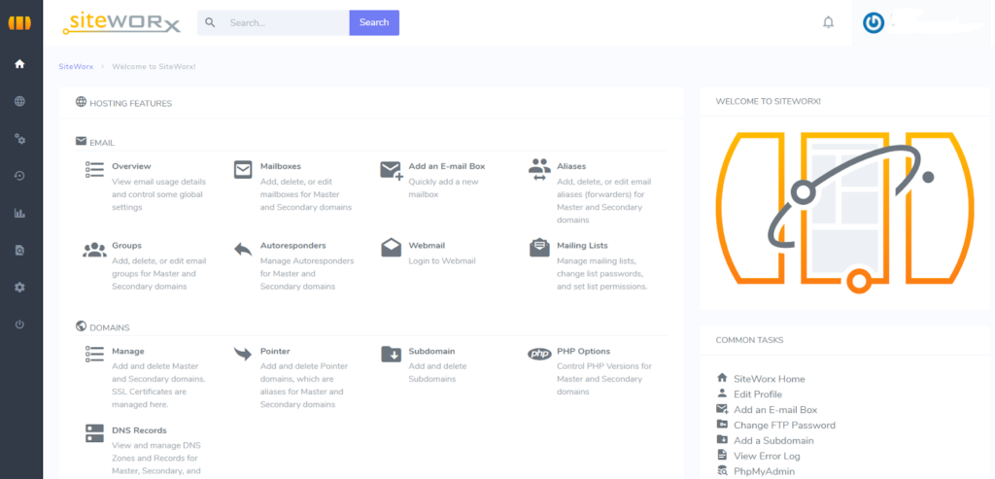Viewport: 995px width, 479px height.
Task: Open the bar chart statistics icon in sidebar
Action: click(19, 213)
